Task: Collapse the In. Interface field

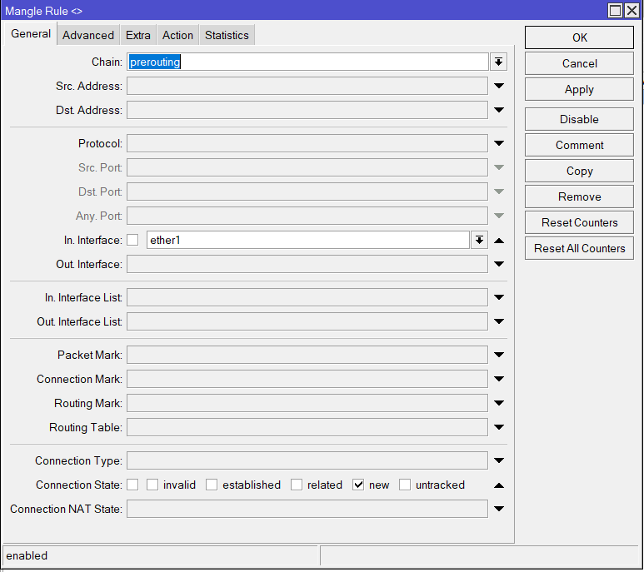Action: [x=498, y=241]
